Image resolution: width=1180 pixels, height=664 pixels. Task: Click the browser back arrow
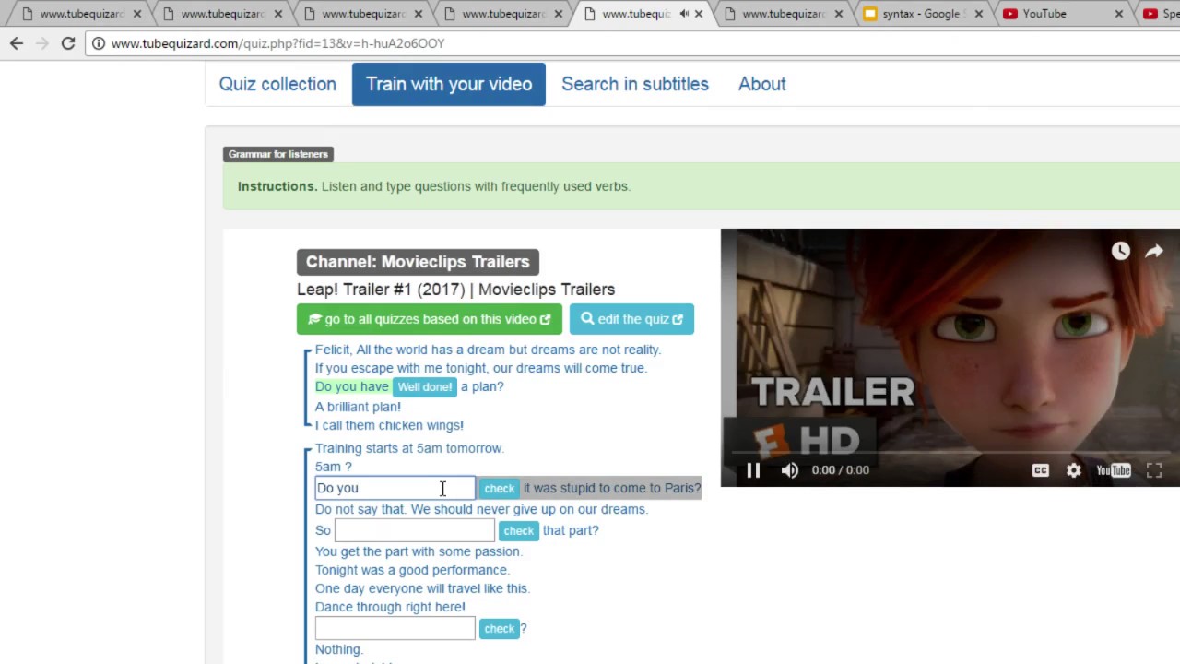click(x=17, y=43)
